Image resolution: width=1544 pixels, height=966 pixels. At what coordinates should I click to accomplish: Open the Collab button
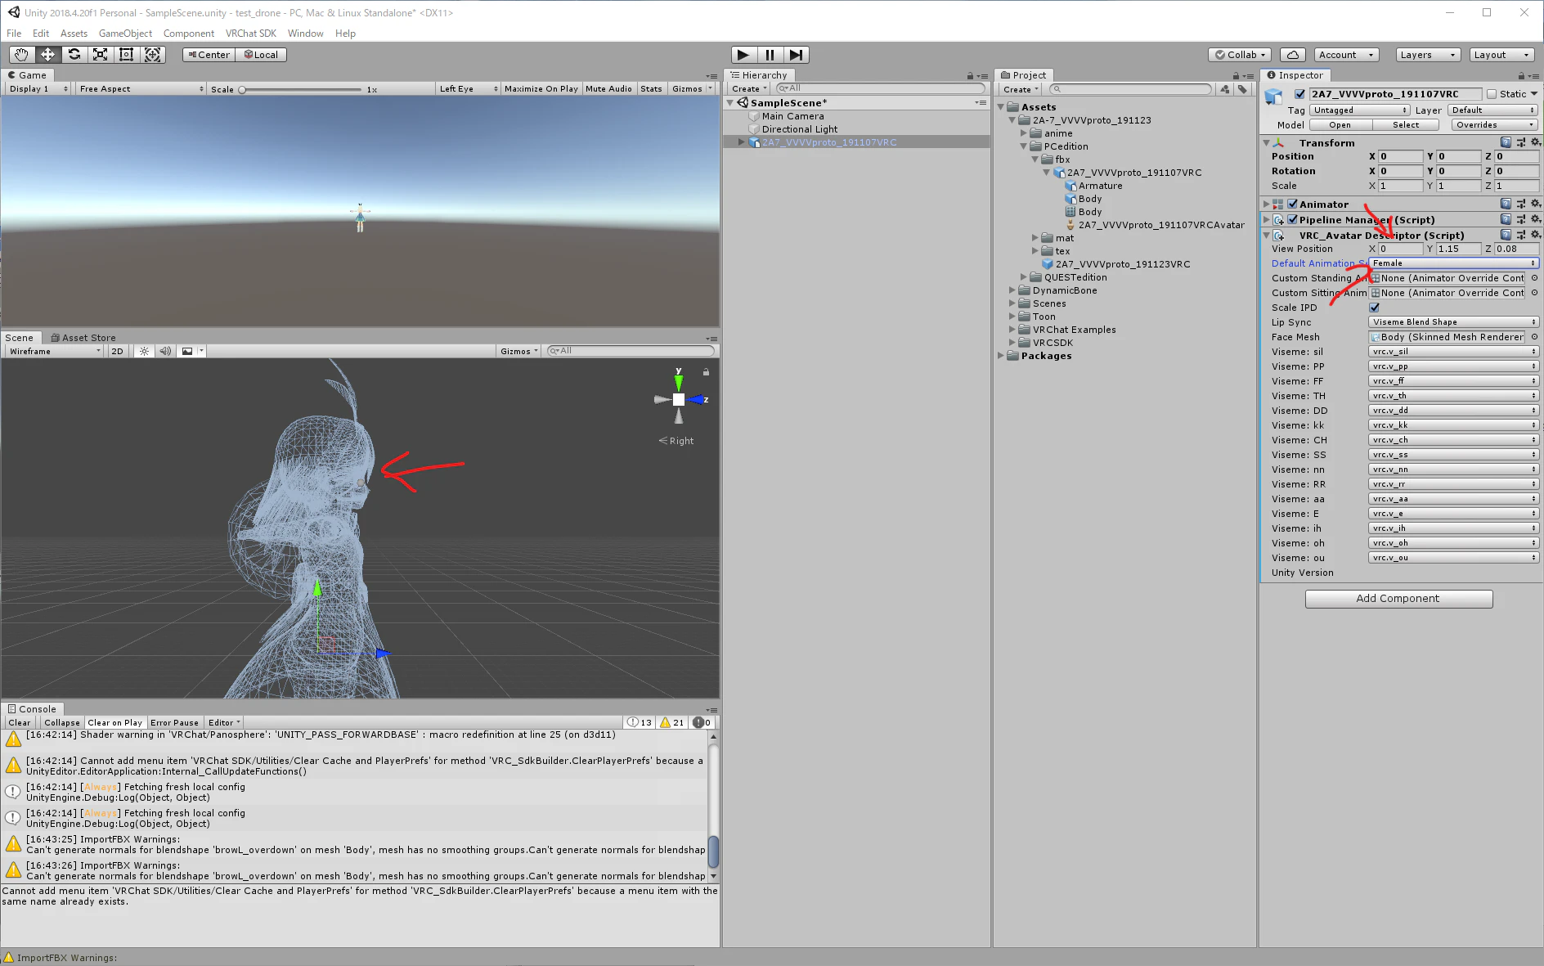pyautogui.click(x=1240, y=55)
